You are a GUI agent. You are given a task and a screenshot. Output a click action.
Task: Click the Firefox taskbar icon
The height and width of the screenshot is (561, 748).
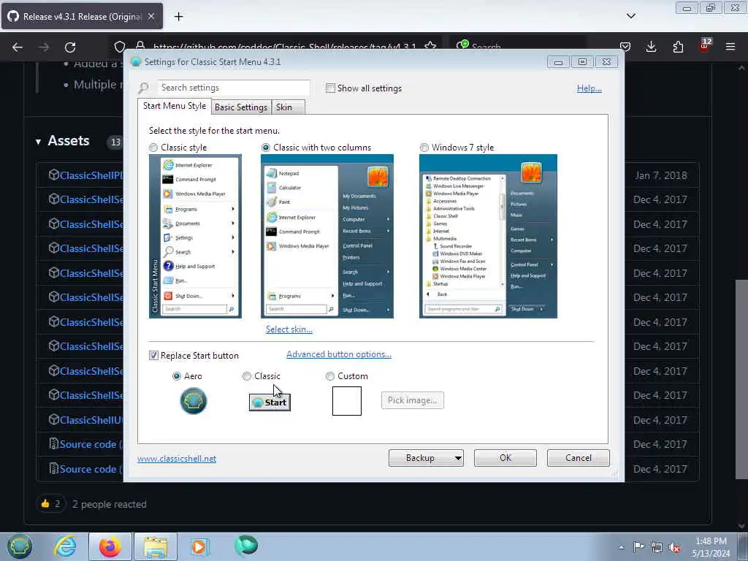coord(110,546)
